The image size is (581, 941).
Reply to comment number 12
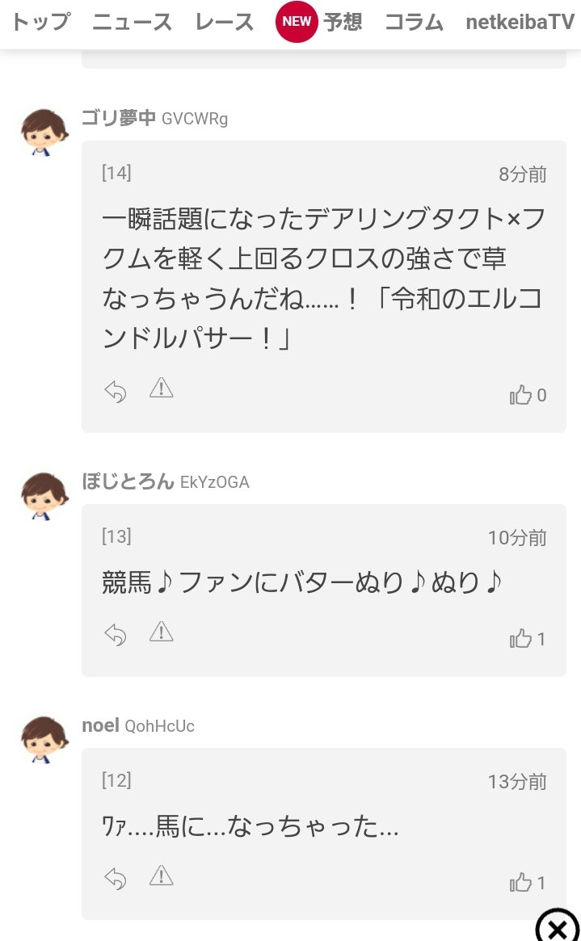[x=116, y=878]
